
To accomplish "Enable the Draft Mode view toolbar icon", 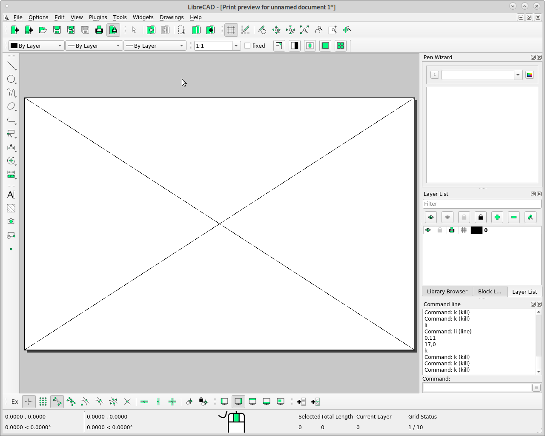I will coord(246,30).
